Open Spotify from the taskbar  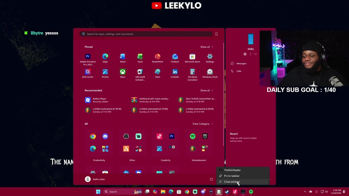click(x=251, y=192)
